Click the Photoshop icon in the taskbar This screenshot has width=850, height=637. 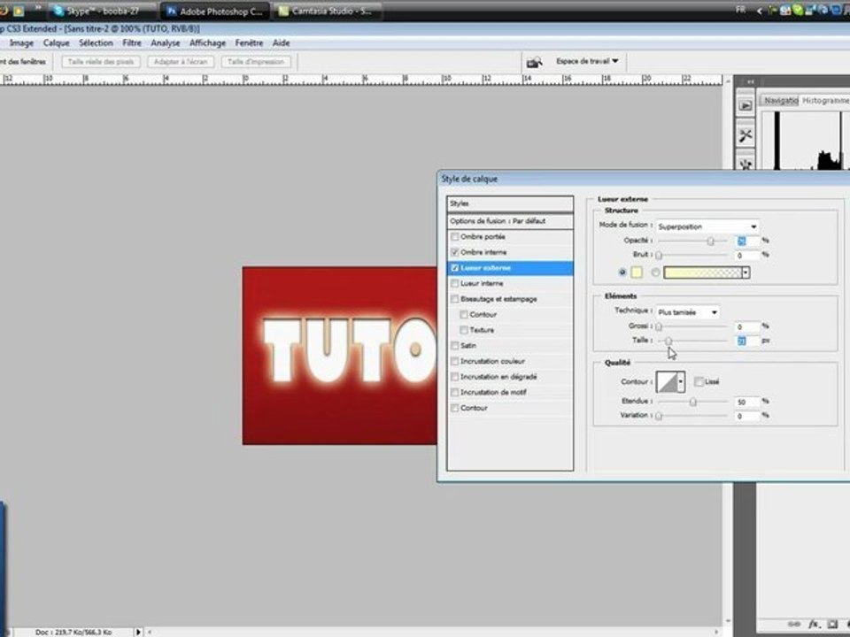[x=172, y=11]
